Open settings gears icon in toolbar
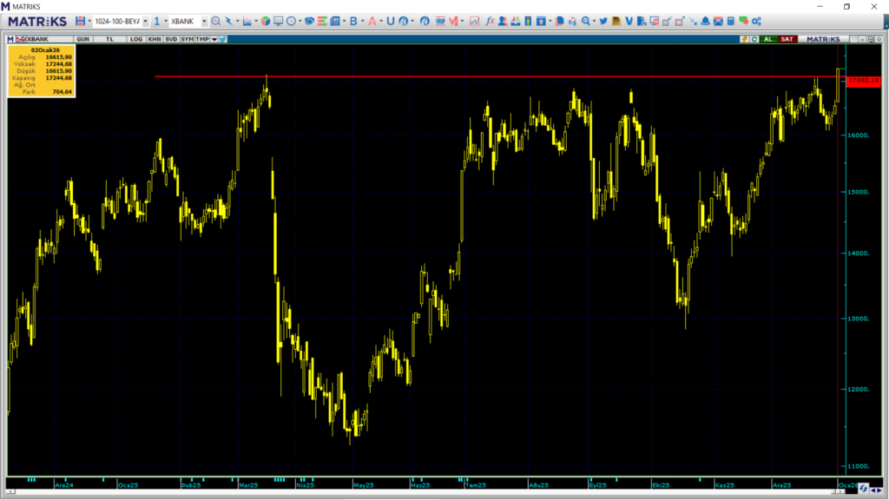Image resolution: width=889 pixels, height=500 pixels. (756, 20)
